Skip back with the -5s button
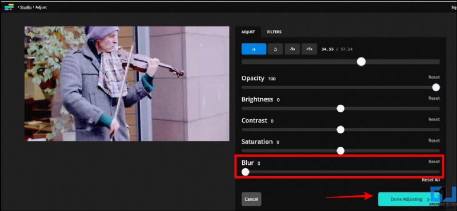 pyautogui.click(x=292, y=49)
